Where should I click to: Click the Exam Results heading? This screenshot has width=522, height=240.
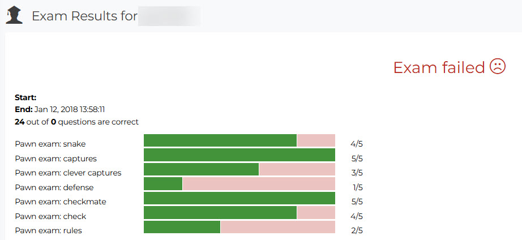click(85, 16)
